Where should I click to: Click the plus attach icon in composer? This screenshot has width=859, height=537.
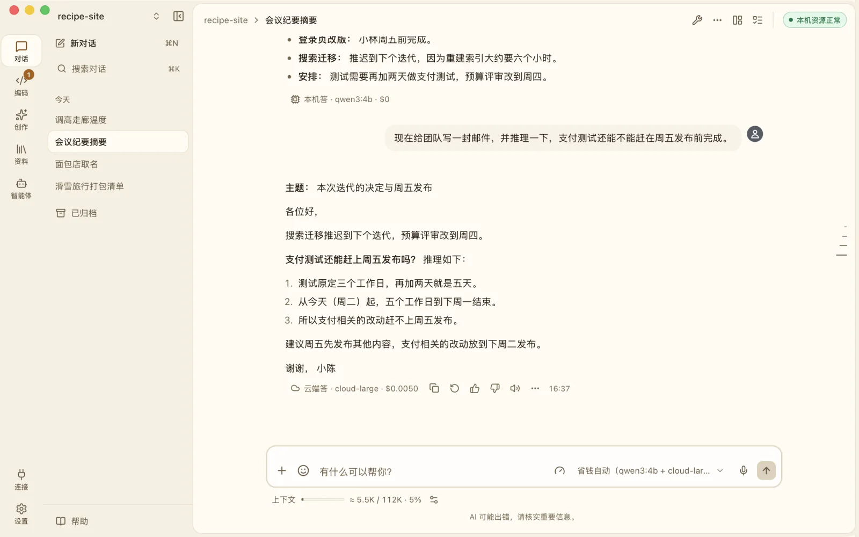point(282,471)
